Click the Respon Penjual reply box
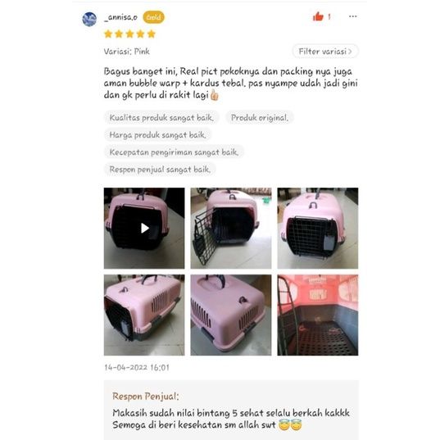Image resolution: width=440 pixels, height=440 pixels. click(231, 410)
